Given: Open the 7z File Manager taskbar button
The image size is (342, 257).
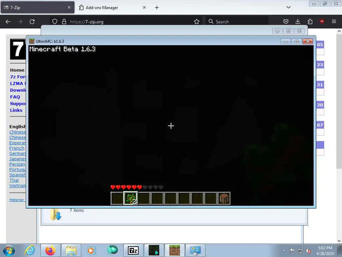Looking at the screenshot, I should pyautogui.click(x=133, y=250).
